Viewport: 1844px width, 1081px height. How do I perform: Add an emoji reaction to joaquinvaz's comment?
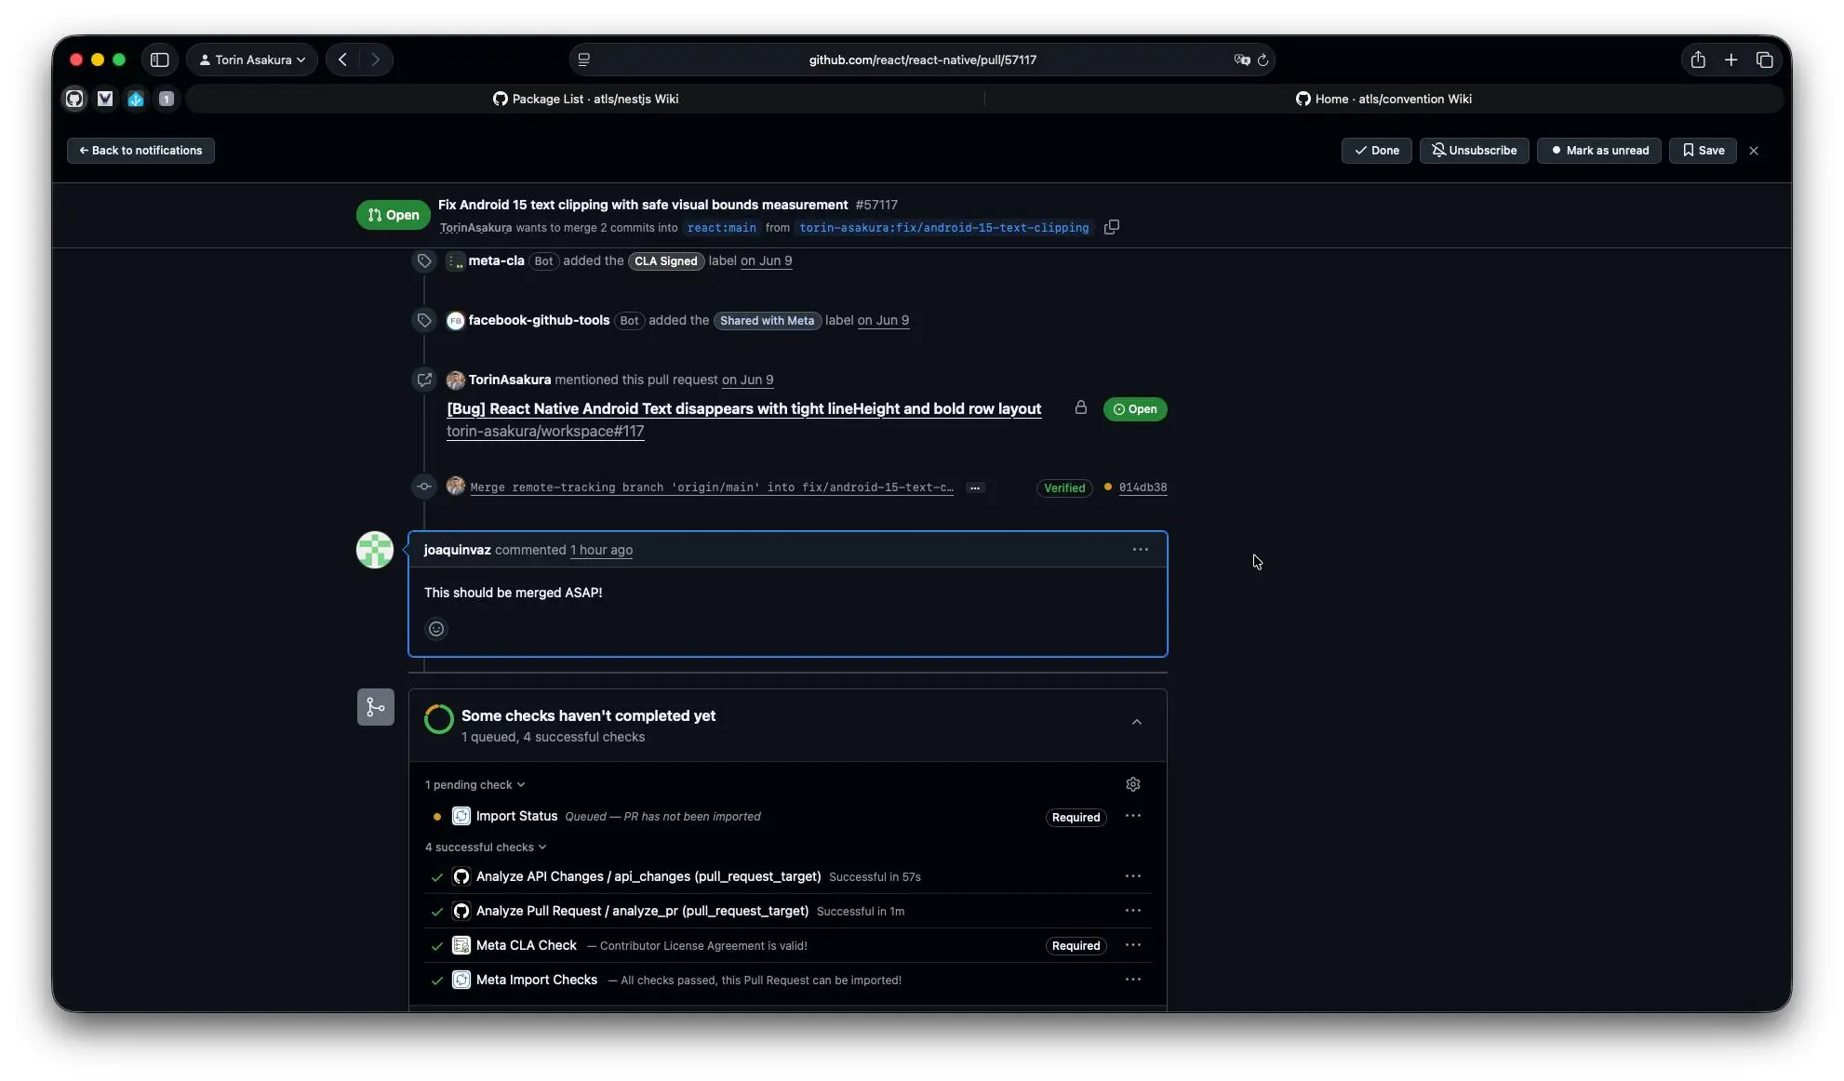tap(436, 629)
